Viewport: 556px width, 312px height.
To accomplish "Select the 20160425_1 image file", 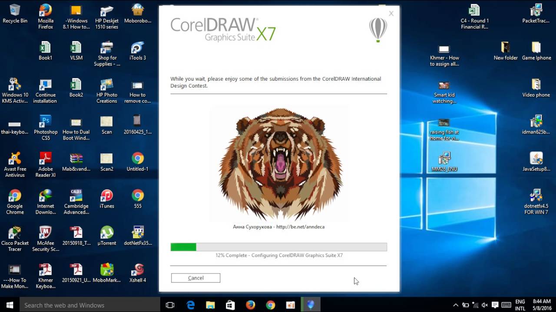I will 138,125.
